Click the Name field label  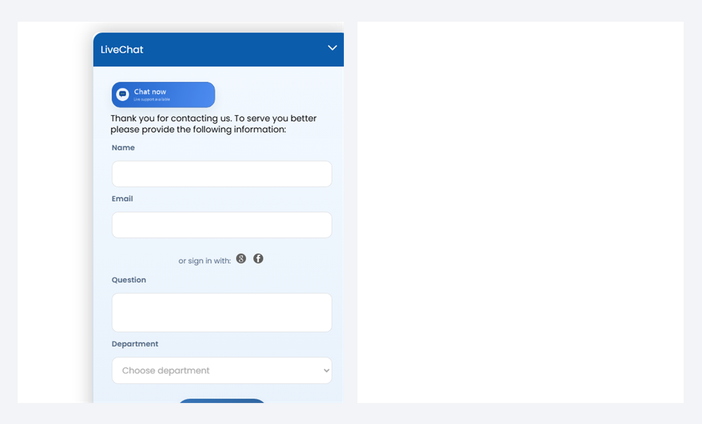(123, 147)
